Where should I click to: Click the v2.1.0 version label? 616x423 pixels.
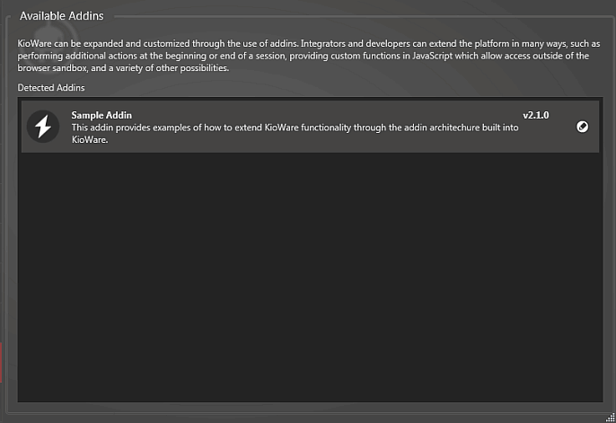point(535,115)
